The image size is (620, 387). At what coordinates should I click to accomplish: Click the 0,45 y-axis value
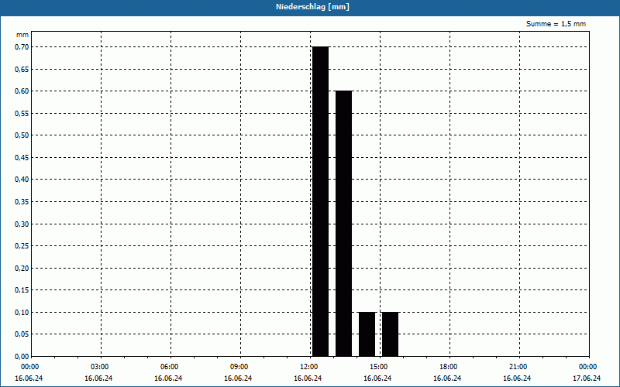22,158
